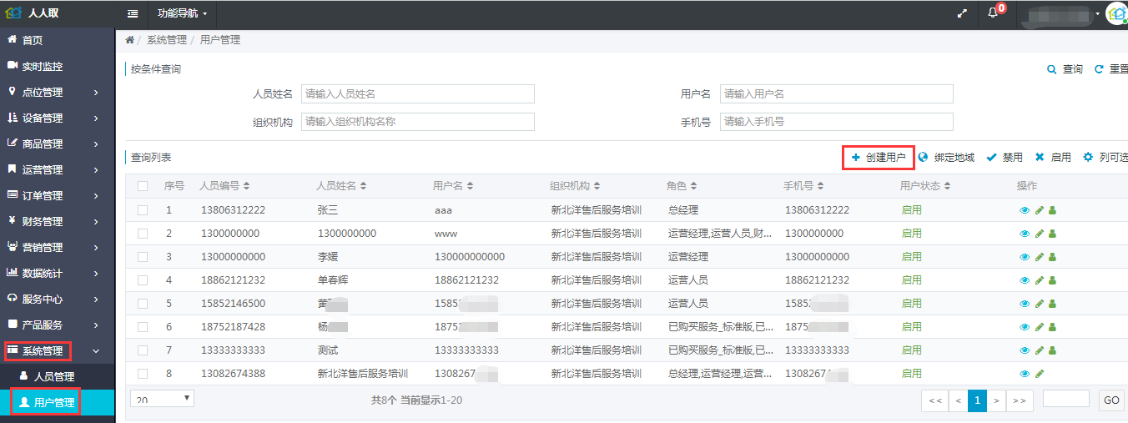View www user details eye icon

coord(1025,234)
